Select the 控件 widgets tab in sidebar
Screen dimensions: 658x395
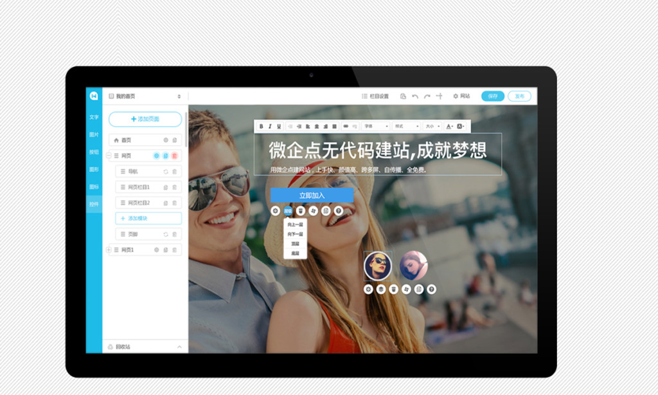pyautogui.click(x=94, y=204)
